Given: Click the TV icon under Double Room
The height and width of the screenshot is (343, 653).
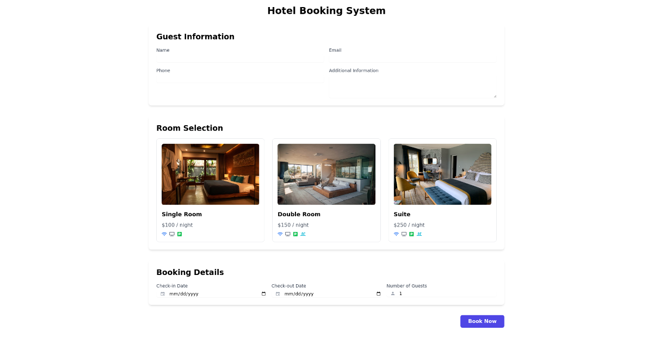Looking at the screenshot, I should click(288, 234).
